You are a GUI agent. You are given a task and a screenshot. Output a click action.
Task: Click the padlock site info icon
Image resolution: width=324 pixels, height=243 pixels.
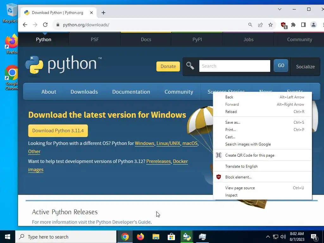coord(58,25)
